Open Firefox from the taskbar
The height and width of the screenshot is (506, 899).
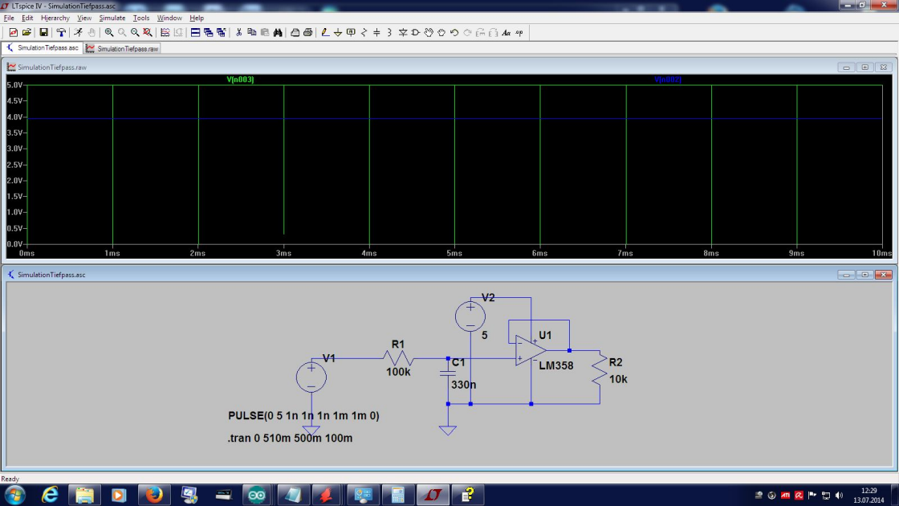pos(153,495)
